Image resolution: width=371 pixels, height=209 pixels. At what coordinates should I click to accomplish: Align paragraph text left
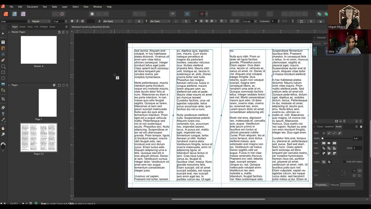[196, 21]
